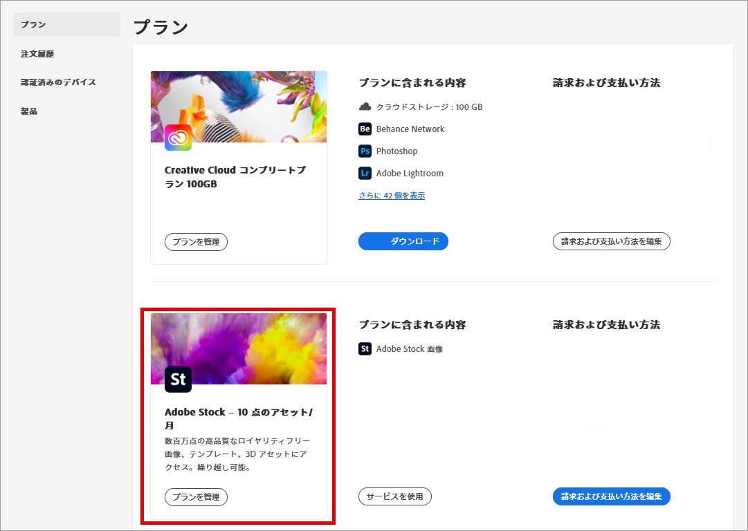Click the Adobe Stock 画像 St icon
The image size is (748, 531).
pos(365,348)
